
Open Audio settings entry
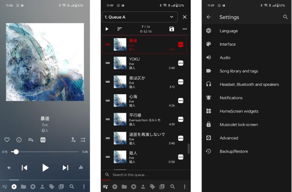[x=225, y=57]
